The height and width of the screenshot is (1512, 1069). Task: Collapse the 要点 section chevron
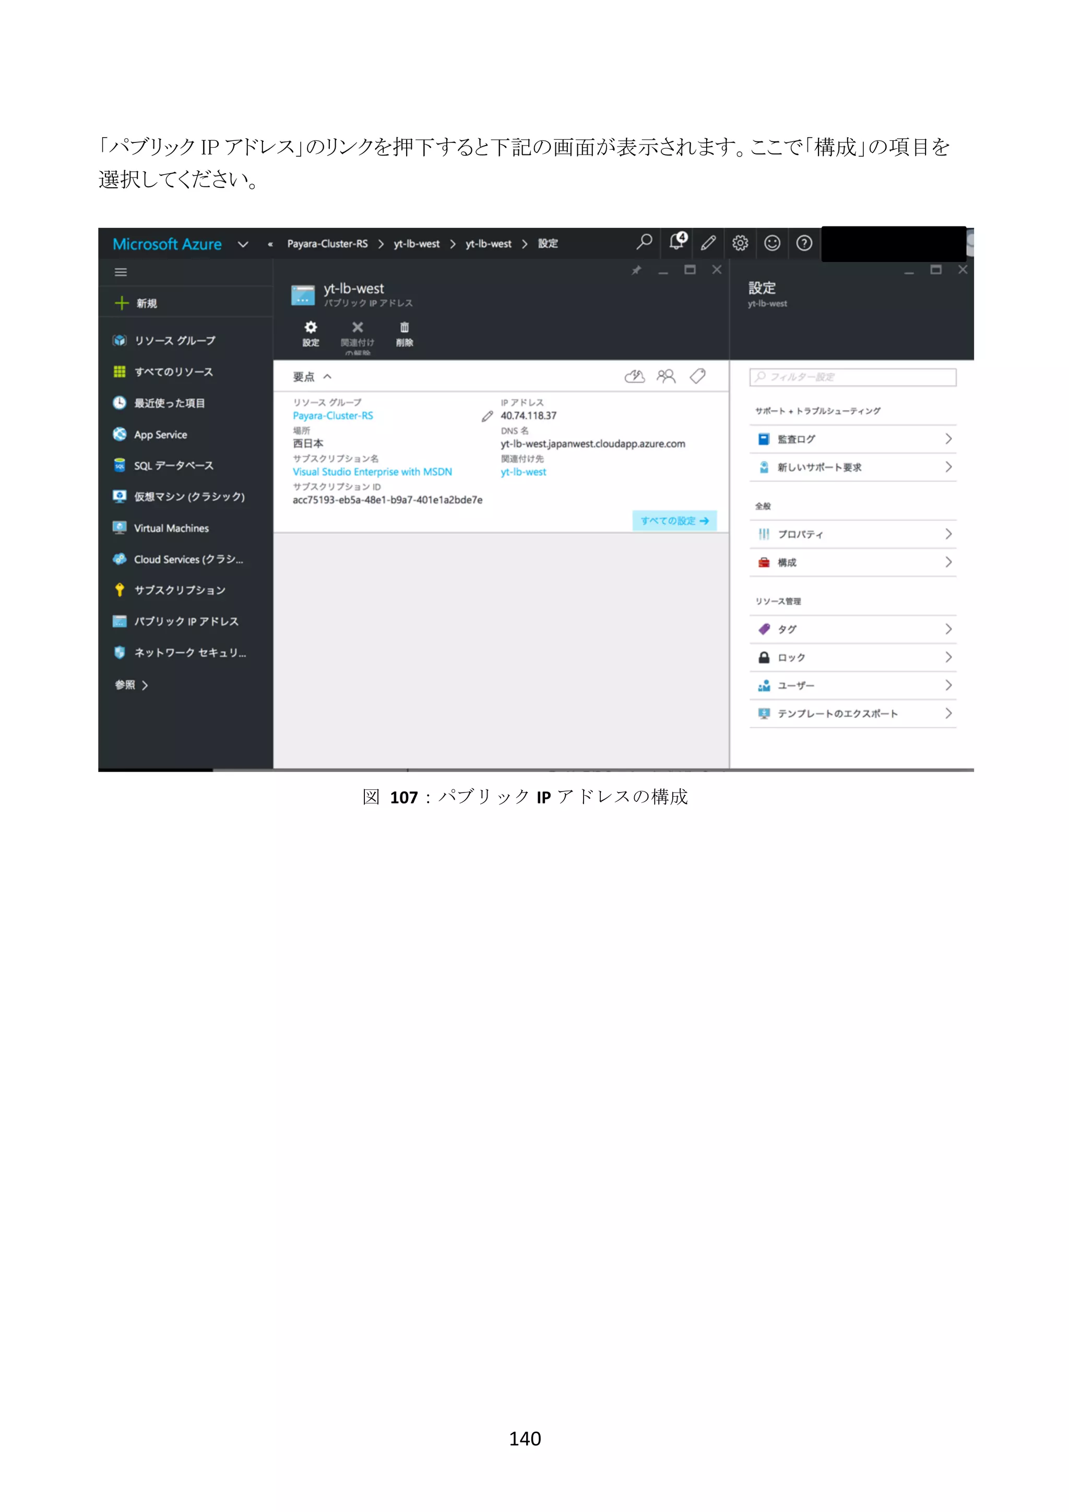[327, 377]
